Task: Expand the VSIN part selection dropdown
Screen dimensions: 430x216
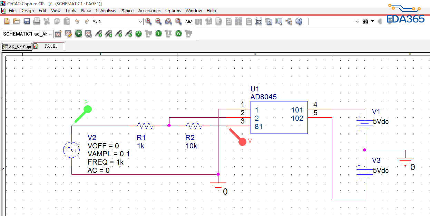Action: [x=140, y=22]
